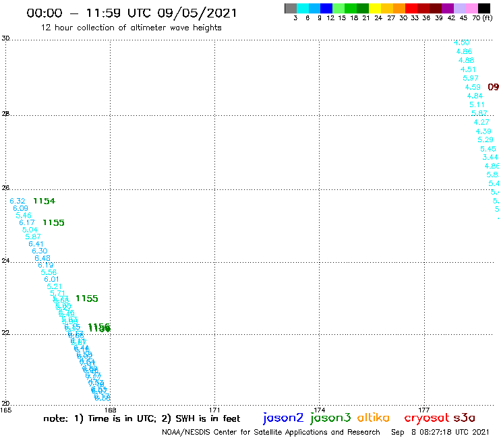Select the wave height value '5.29'
The height and width of the screenshot is (438, 499).
(x=486, y=140)
